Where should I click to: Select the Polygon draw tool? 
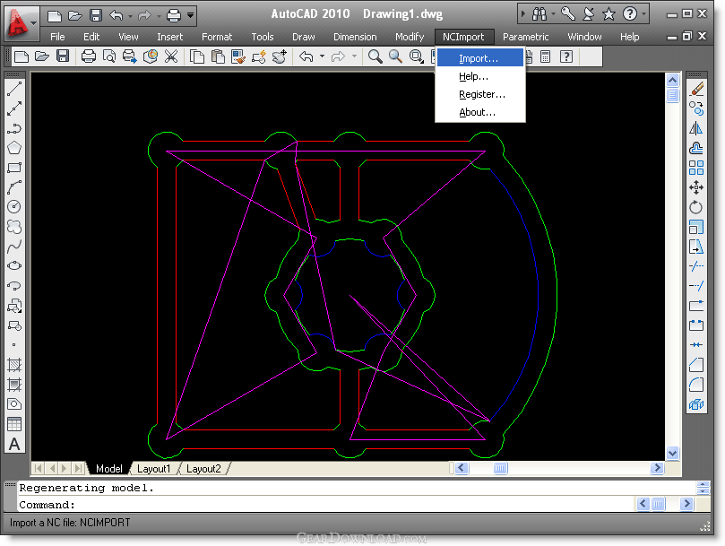click(x=13, y=148)
